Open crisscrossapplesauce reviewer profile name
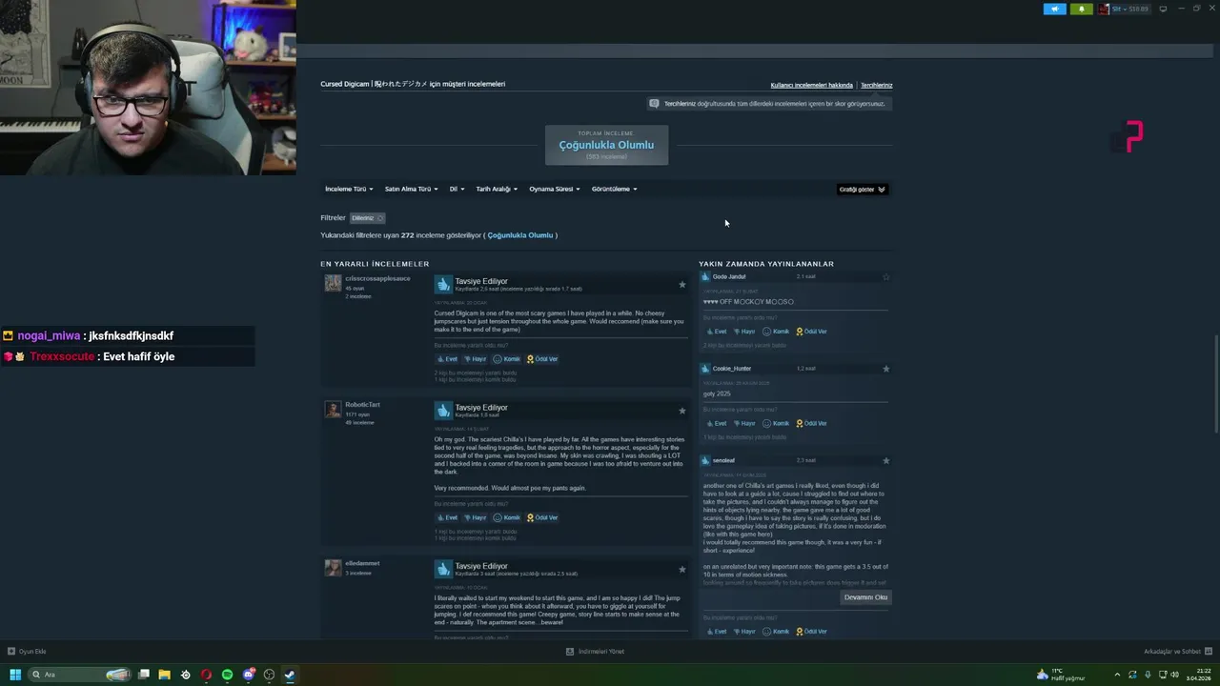The width and height of the screenshot is (1220, 686). pyautogui.click(x=377, y=278)
